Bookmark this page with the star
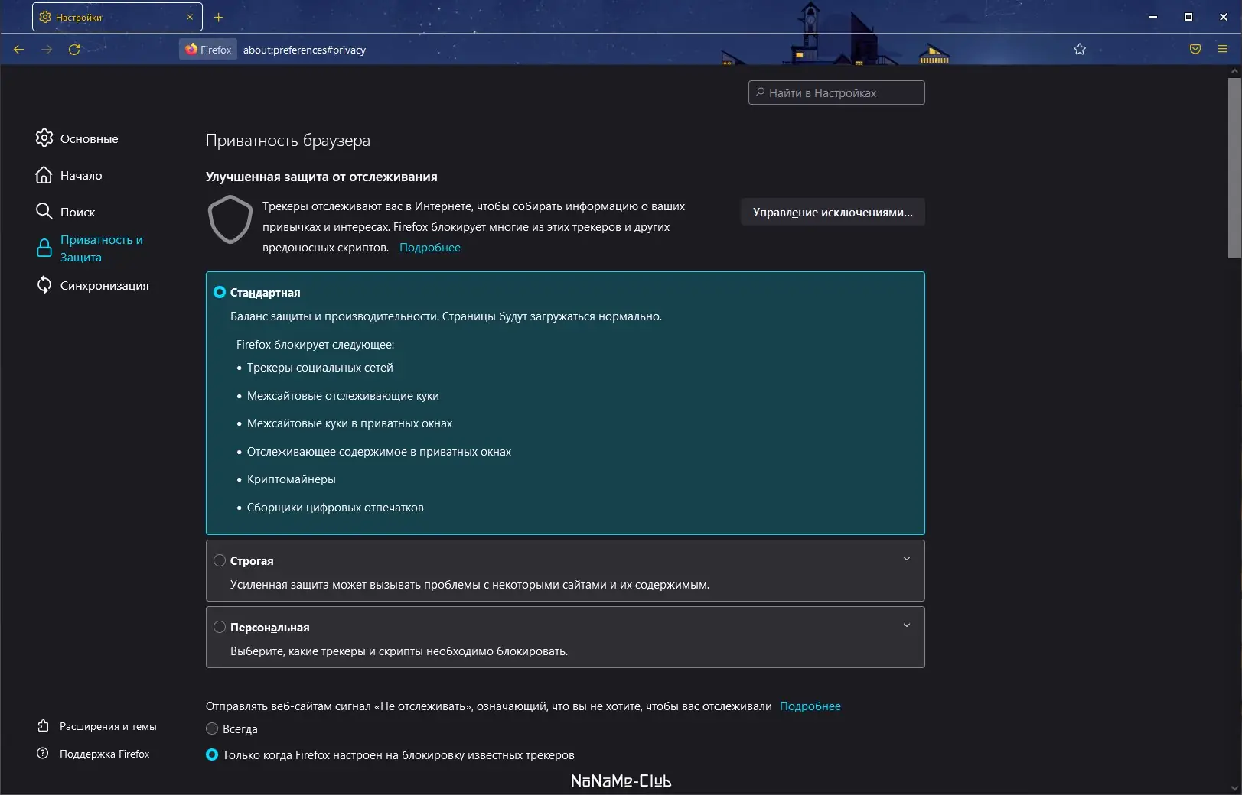This screenshot has height=795, width=1242. (1080, 49)
